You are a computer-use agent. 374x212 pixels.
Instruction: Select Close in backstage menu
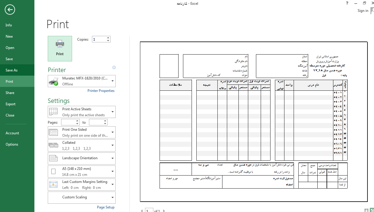(x=17, y=115)
